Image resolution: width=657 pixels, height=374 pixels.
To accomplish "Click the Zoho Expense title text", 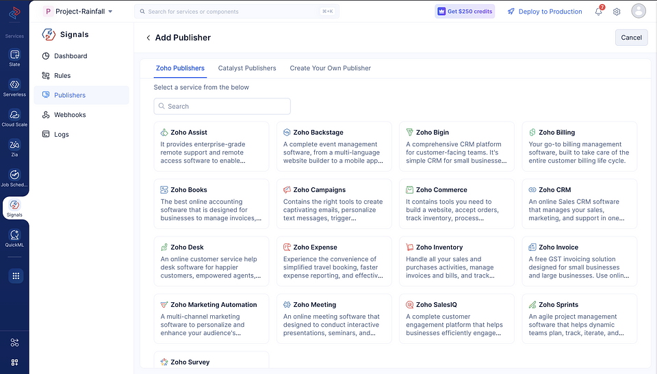I will pos(315,247).
